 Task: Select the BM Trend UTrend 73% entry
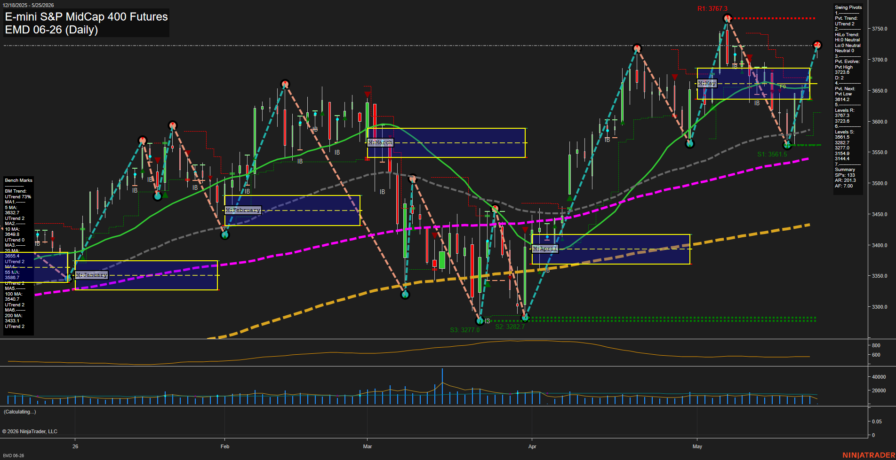(18, 194)
